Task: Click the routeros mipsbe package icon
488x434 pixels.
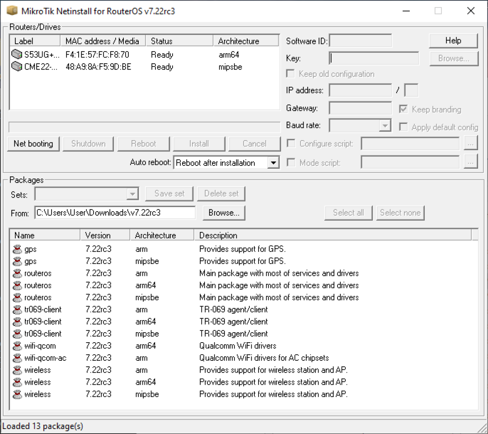Action: coord(18,297)
